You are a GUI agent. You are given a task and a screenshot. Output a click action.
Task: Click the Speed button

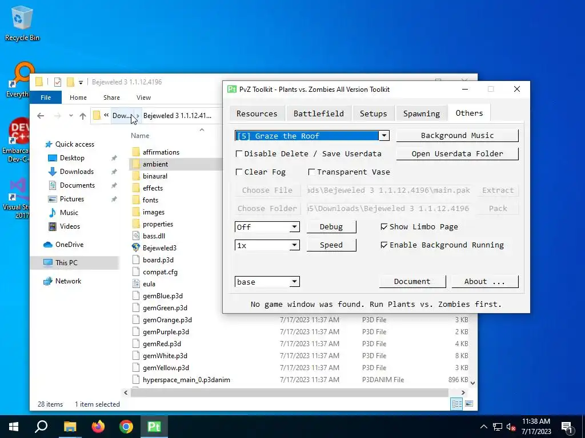click(x=331, y=245)
